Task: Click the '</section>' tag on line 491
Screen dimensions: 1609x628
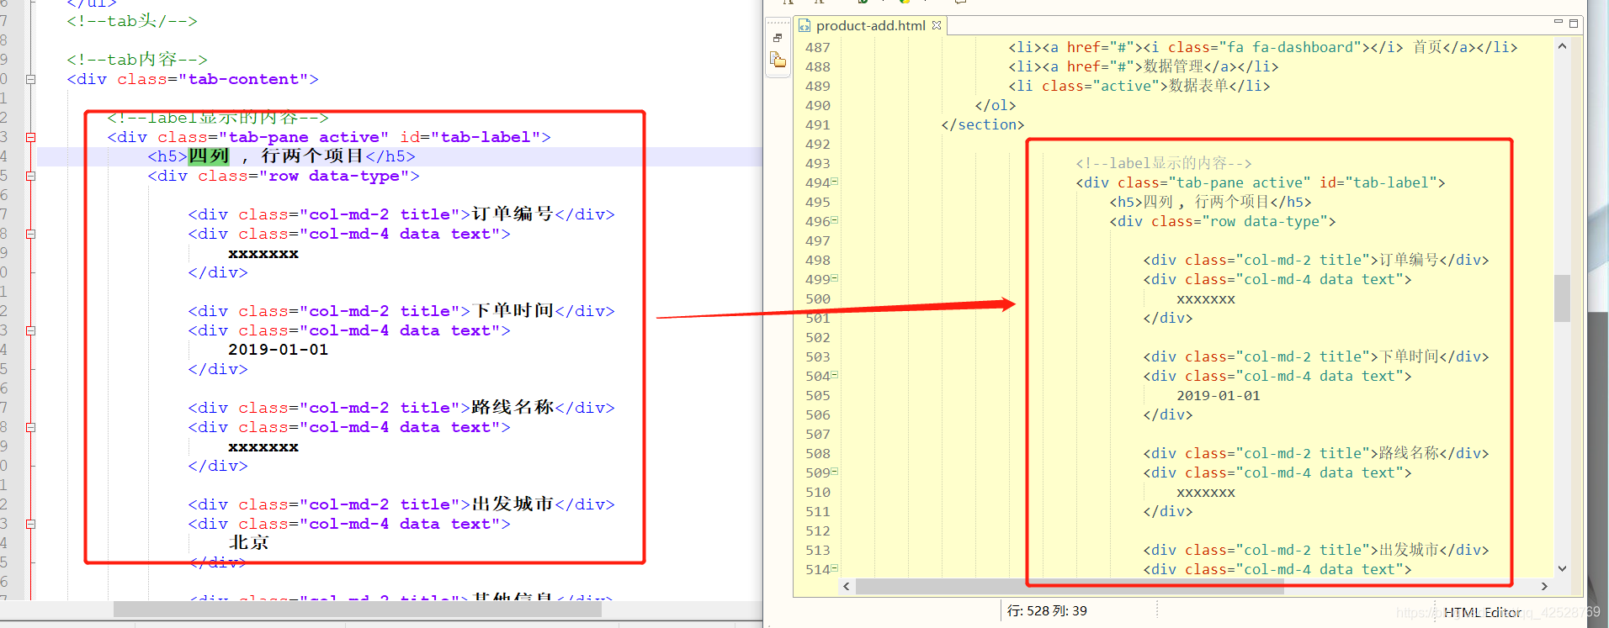Action: (x=983, y=124)
